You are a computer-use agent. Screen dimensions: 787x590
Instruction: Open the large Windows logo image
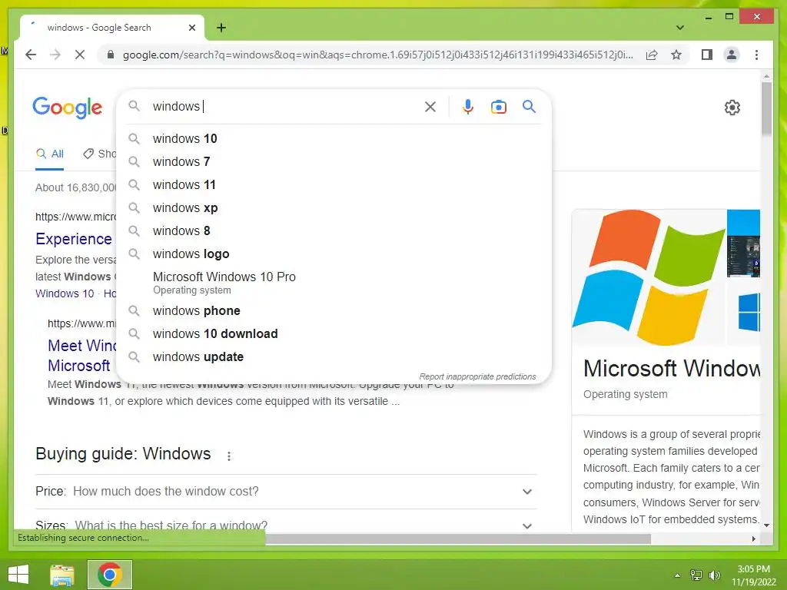pyautogui.click(x=649, y=277)
